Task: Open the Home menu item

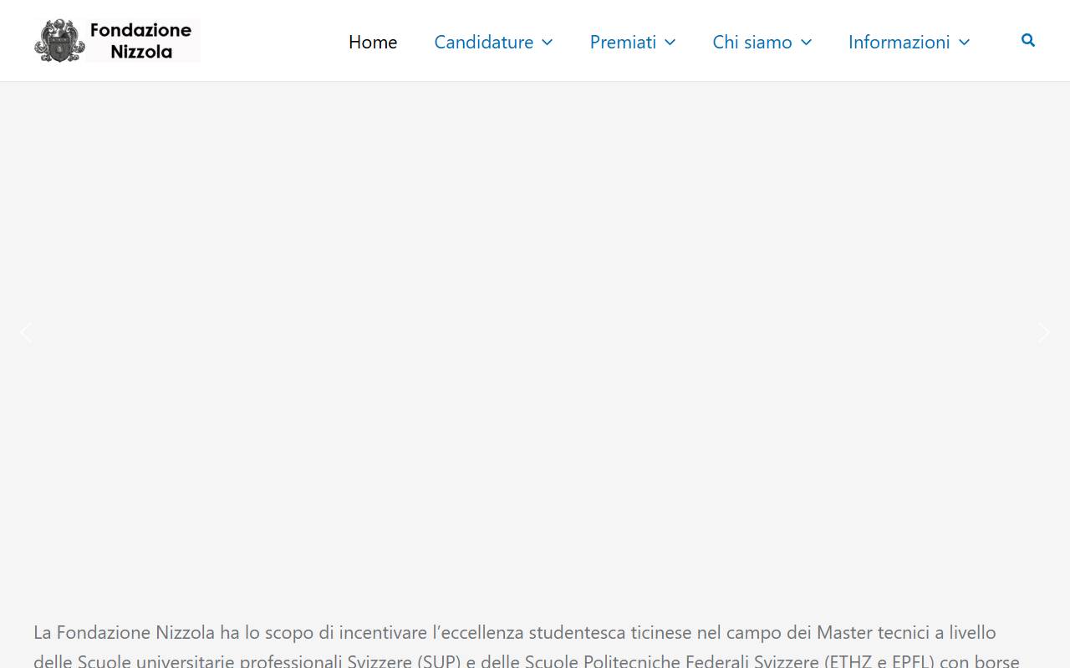Action: pyautogui.click(x=373, y=42)
